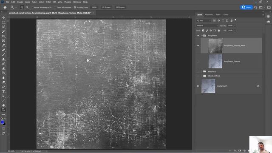Hide the Roughness_Texture_Metal layer
272x153 pixels.
(x=198, y=45)
